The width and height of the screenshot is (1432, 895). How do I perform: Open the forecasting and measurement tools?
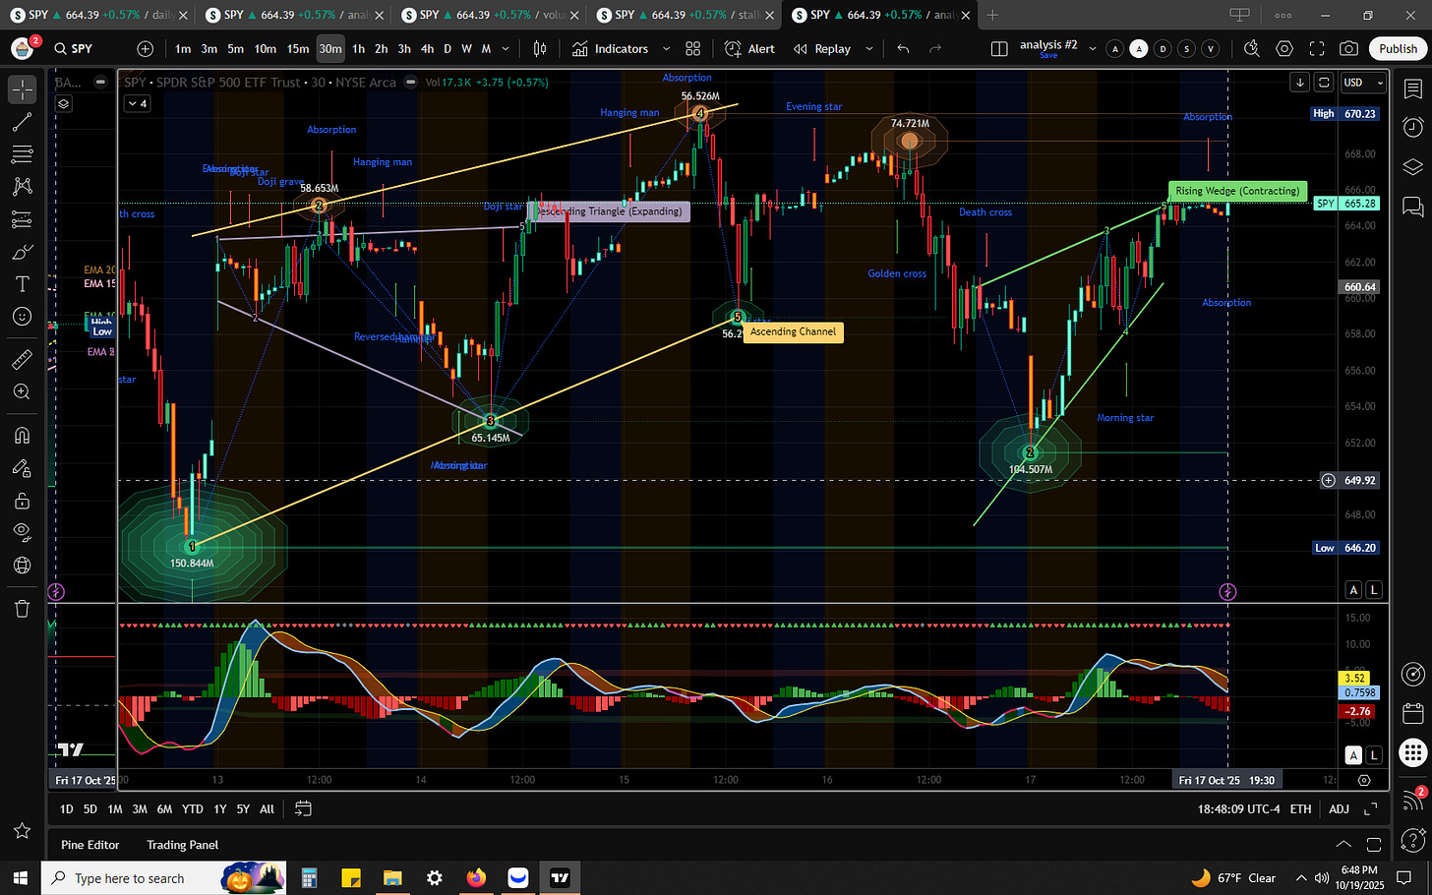click(x=22, y=219)
